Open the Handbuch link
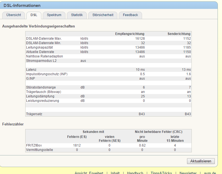Image resolution: width=222 pixels, height=174 pixels. point(135,173)
